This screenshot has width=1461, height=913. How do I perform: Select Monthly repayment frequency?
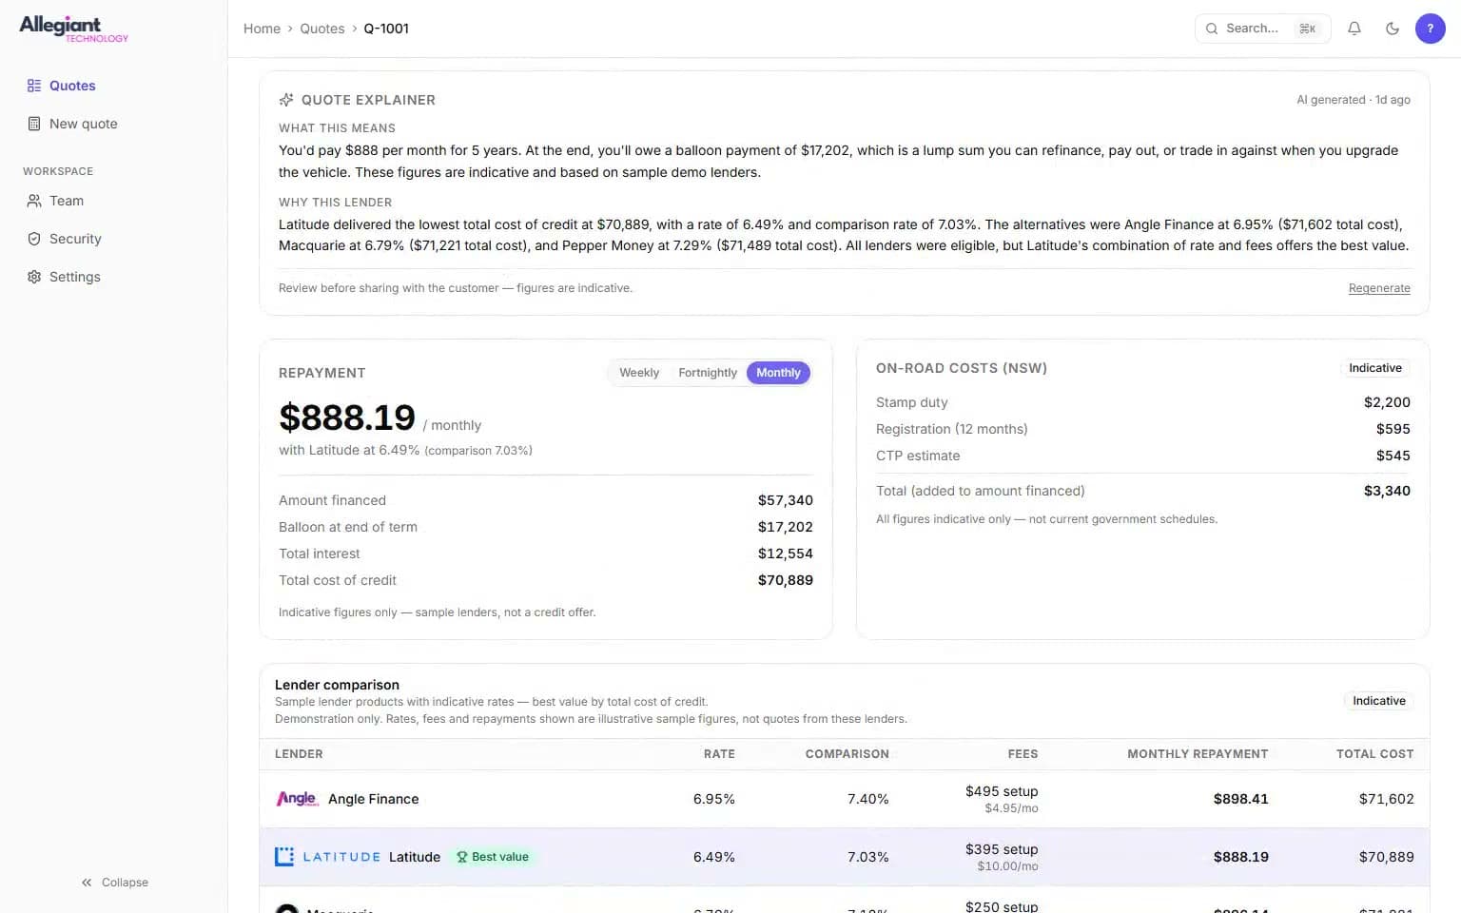tap(778, 373)
